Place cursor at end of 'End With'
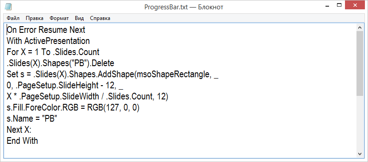The height and width of the screenshot is (162, 368). click(38, 141)
